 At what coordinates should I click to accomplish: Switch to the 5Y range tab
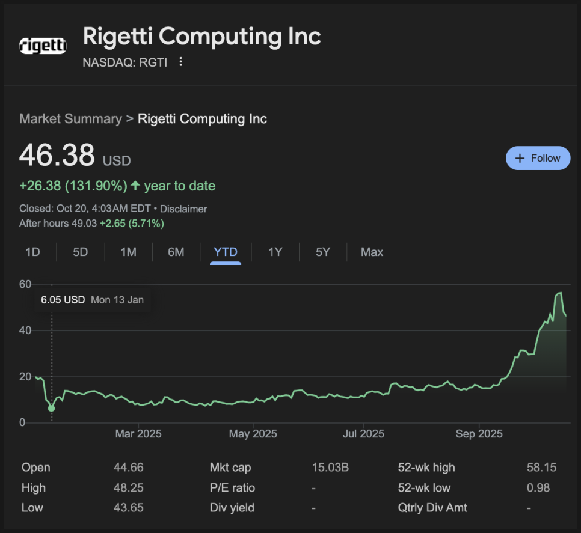323,252
